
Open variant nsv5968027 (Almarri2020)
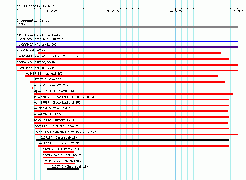tap(36, 45)
